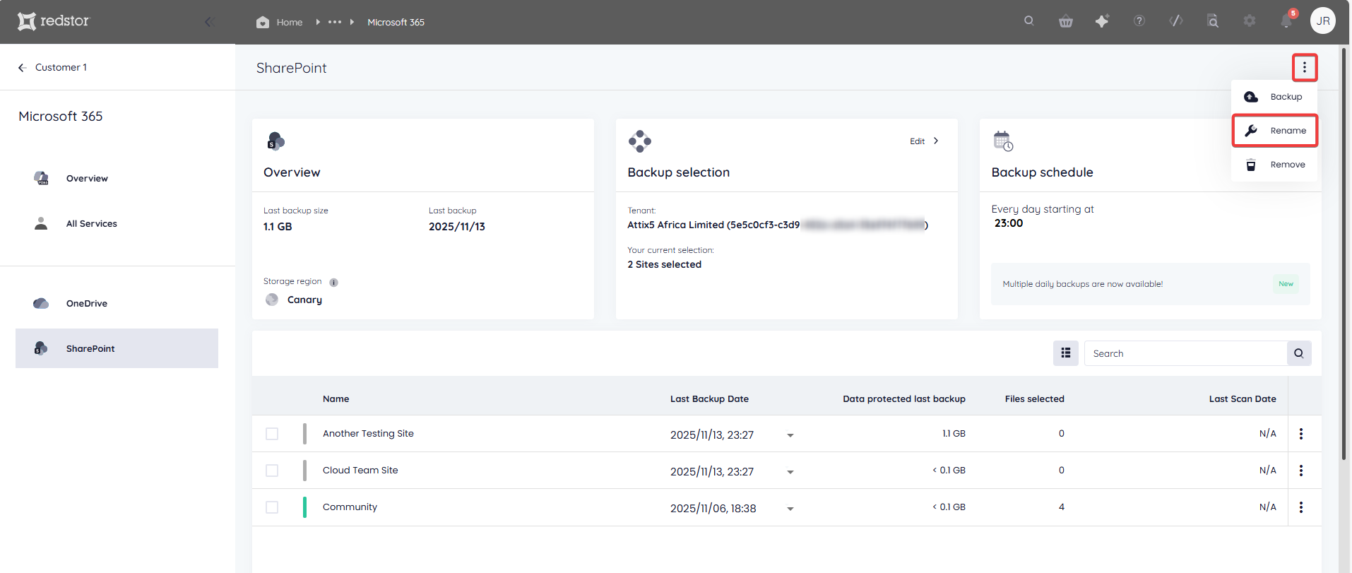Expand backup dates for Cloud Team Site
Image resolution: width=1352 pixels, height=573 pixels.
pyautogui.click(x=790, y=472)
